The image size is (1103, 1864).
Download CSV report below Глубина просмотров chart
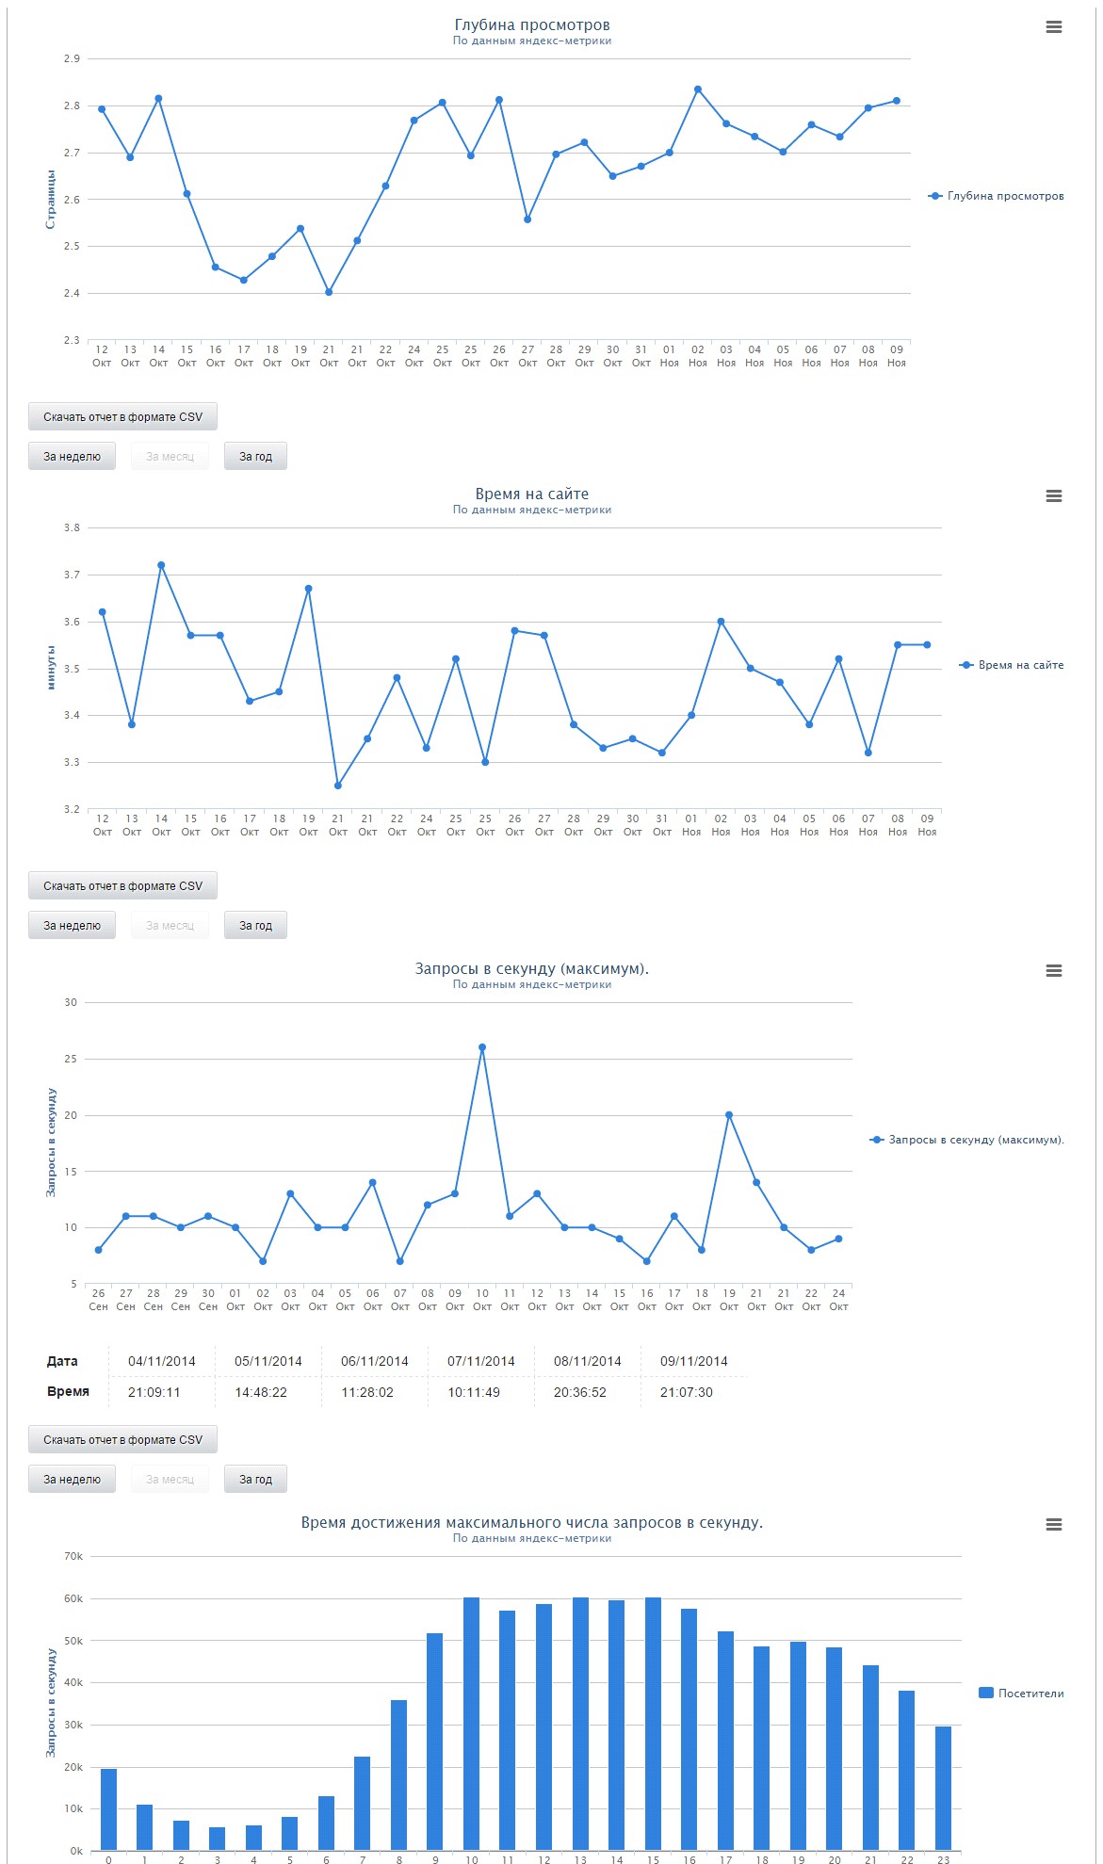click(x=122, y=417)
